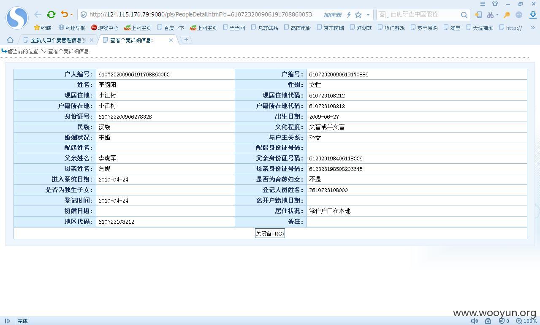The height and width of the screenshot is (325, 540).
Task: Click the orange undo-close-tab arrow icon
Action: 64,14
